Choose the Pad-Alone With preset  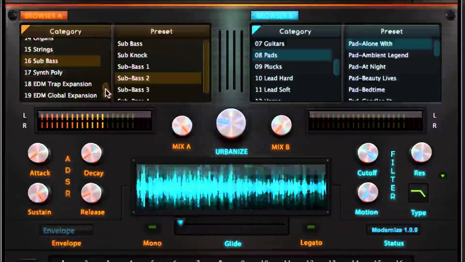point(389,43)
